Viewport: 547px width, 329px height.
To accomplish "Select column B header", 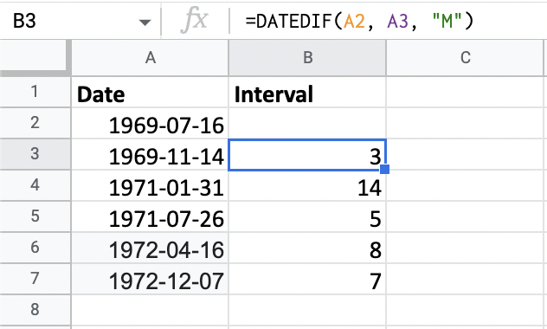I will click(307, 58).
